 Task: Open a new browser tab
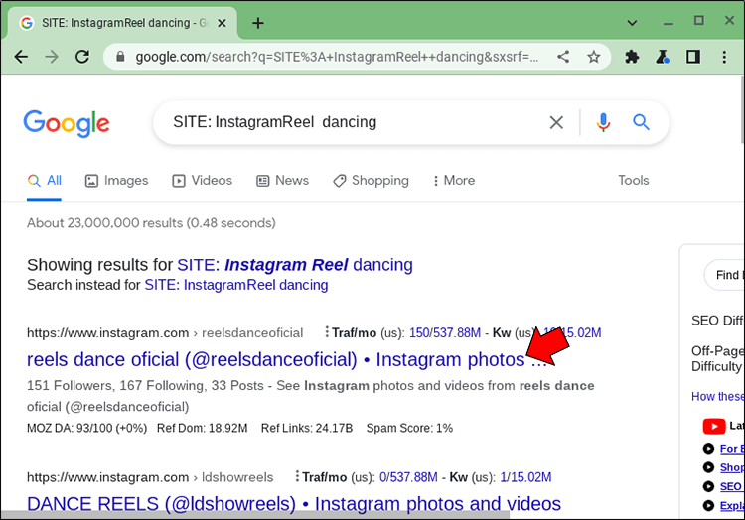(258, 22)
